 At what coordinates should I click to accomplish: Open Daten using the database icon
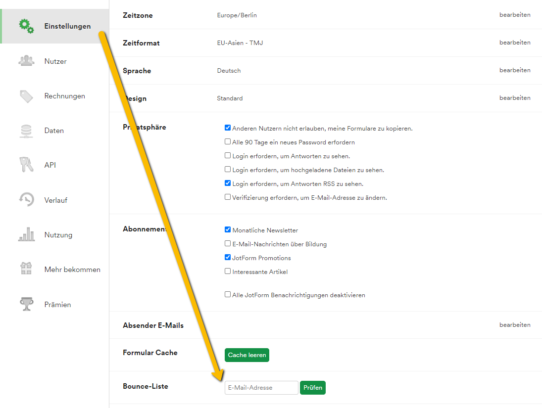tap(26, 131)
